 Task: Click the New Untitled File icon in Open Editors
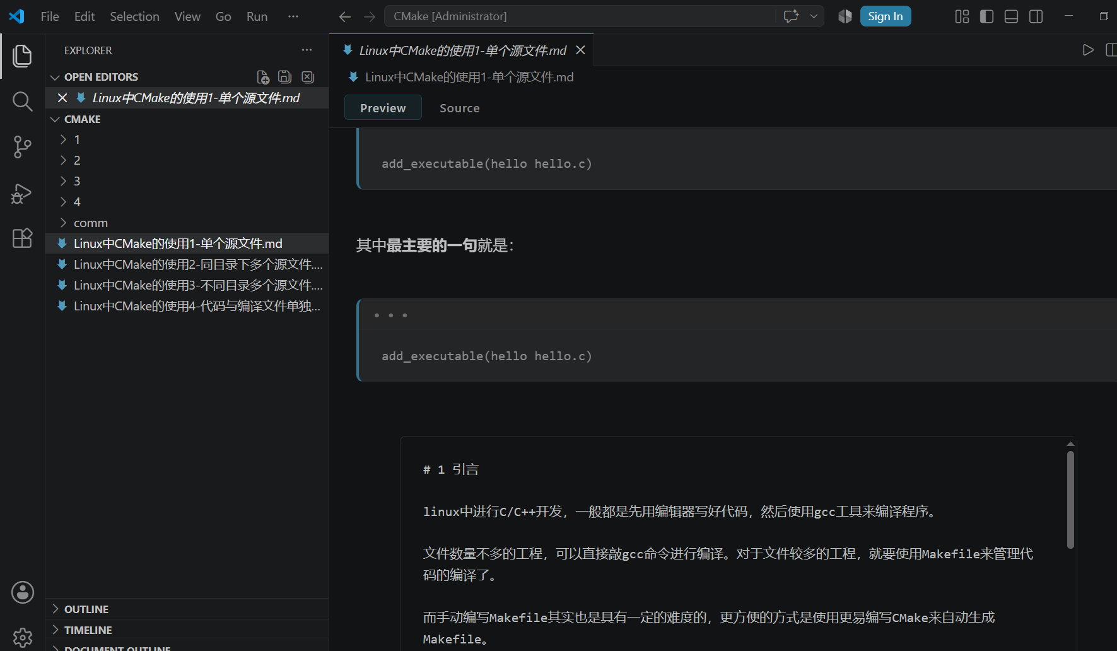point(263,77)
